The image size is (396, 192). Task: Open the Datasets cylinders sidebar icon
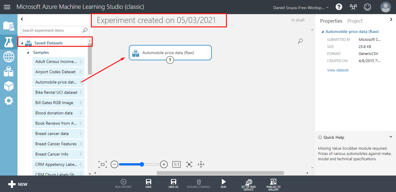click(9, 71)
